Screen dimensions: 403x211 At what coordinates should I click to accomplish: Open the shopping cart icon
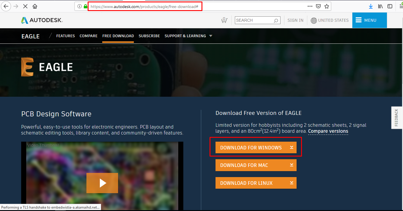click(x=224, y=20)
